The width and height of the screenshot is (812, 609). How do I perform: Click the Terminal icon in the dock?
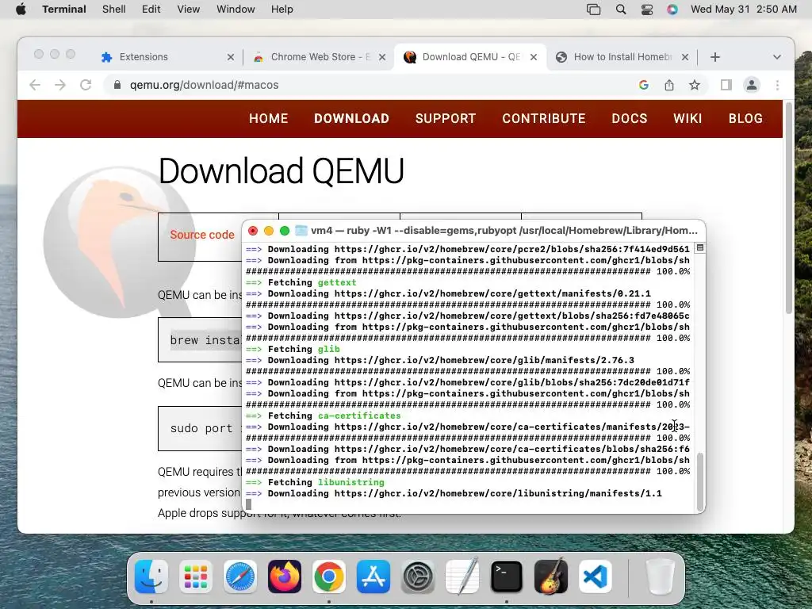tap(507, 576)
